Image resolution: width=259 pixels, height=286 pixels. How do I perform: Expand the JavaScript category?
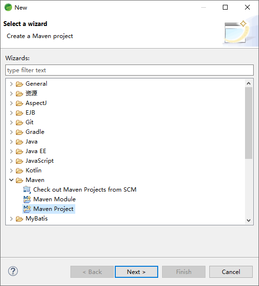pyautogui.click(x=11, y=161)
